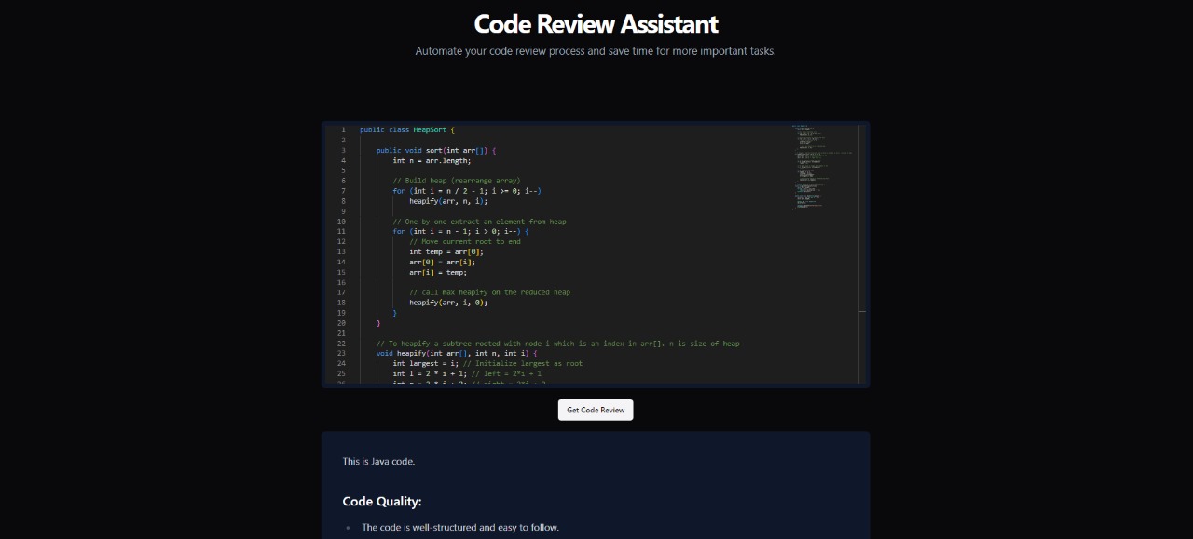
Task: Click the 'Code Review Assistant' heading
Action: tap(596, 23)
